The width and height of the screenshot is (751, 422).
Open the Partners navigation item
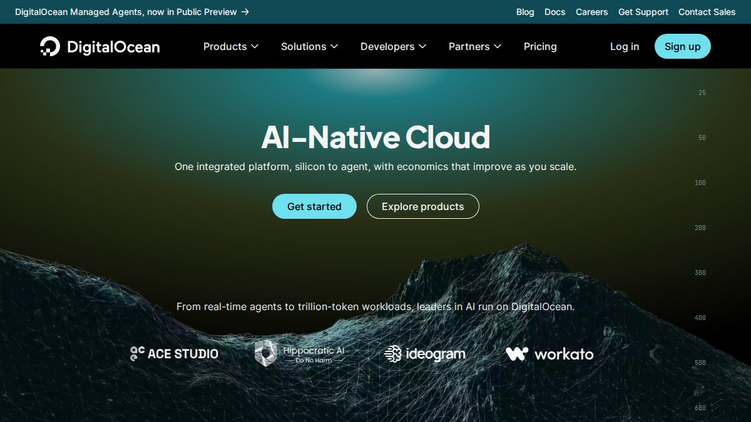[475, 46]
